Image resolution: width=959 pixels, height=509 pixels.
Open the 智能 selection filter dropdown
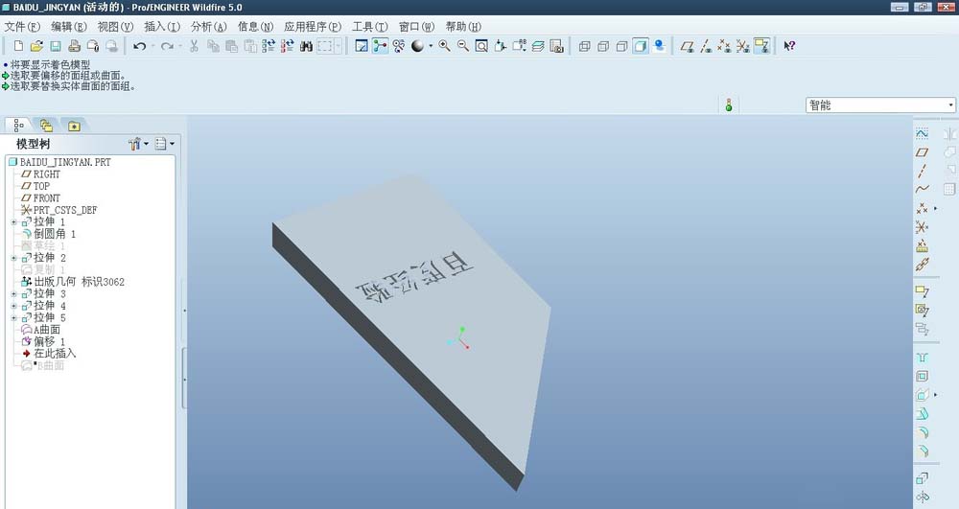click(951, 105)
